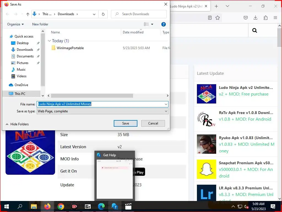This screenshot has height=212, width=282.
Task: Click the Search Downloads field
Action: pyautogui.click(x=139, y=14)
